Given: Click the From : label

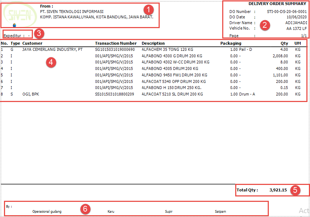Looking at the screenshot, I should tap(47, 6).
